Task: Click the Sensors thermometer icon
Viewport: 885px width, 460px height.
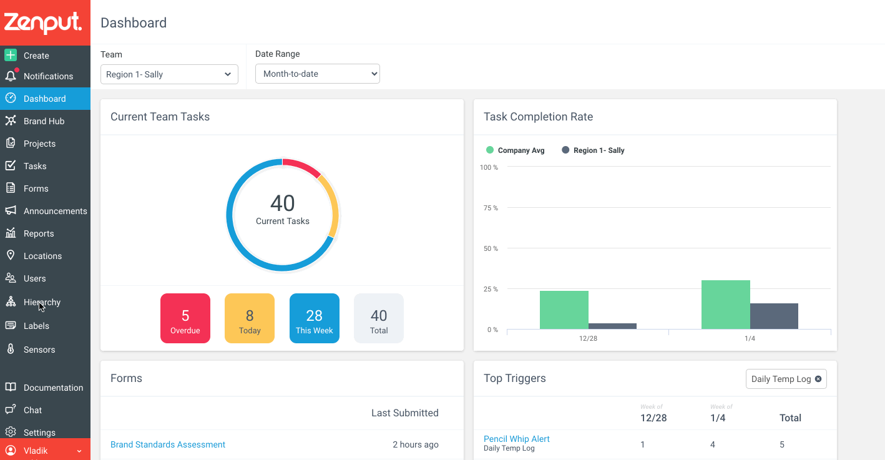Action: pos(11,350)
